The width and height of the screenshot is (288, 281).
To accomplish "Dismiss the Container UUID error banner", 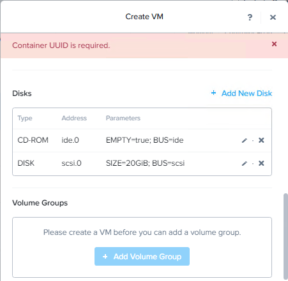I will click(274, 44).
